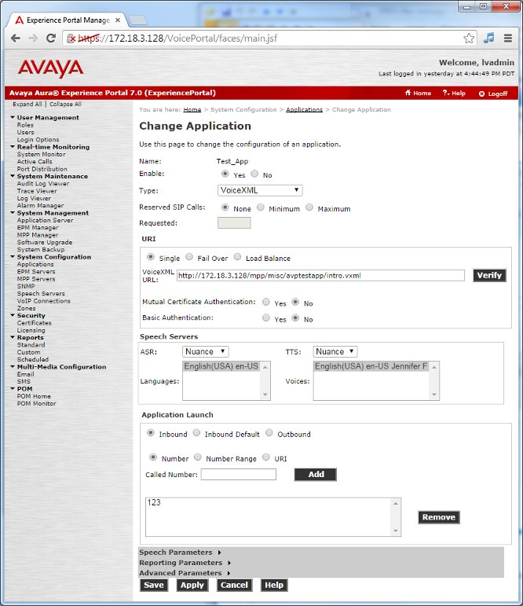Set Mutual Certificate Authentication to Yes
Viewport: 523px width, 606px height.
(x=266, y=302)
